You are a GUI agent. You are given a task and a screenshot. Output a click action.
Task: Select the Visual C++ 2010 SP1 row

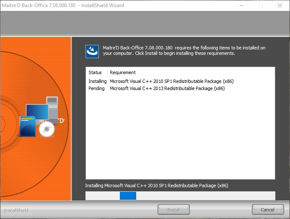tap(167, 81)
